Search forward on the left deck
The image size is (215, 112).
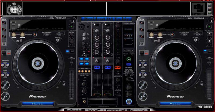pos(8,75)
